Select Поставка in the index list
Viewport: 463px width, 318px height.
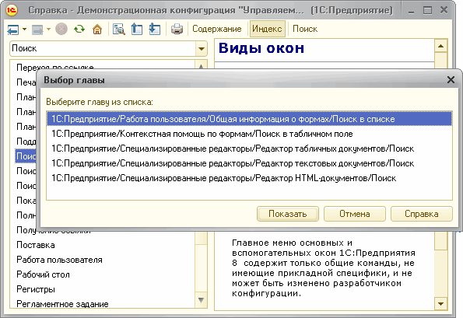pos(36,245)
